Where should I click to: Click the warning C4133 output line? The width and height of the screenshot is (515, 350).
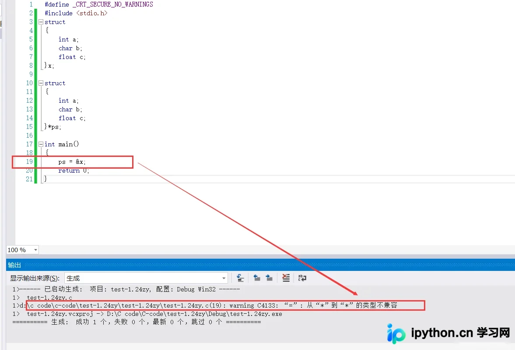[205, 305]
